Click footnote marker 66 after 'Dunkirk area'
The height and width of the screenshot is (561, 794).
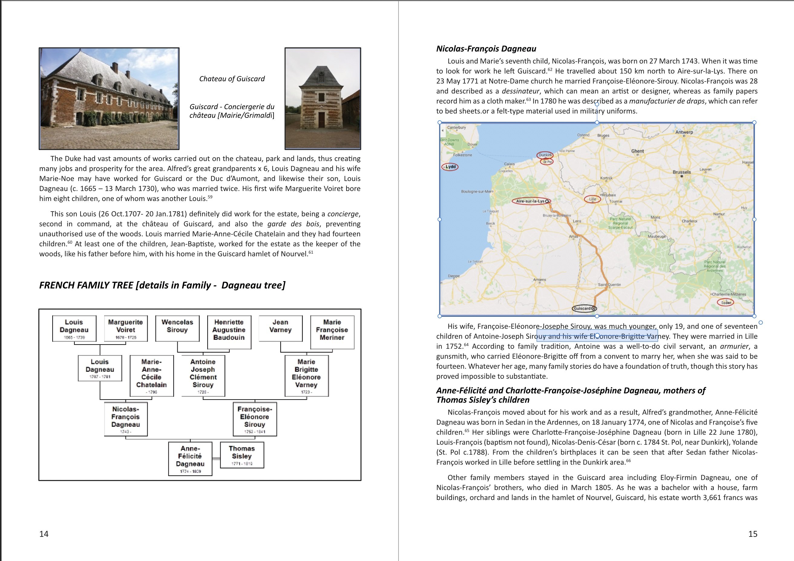[x=628, y=461]
